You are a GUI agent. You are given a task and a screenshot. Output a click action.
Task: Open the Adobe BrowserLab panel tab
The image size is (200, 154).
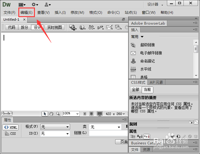(148, 23)
